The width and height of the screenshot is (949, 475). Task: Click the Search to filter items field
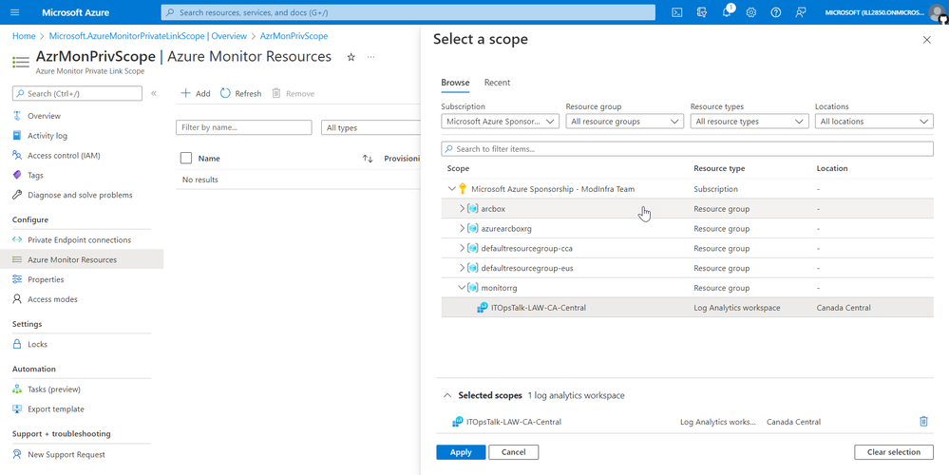coord(687,149)
